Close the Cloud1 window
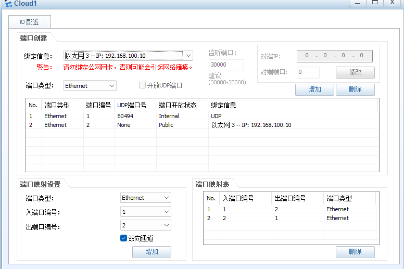This screenshot has height=269, width=404. pyautogui.click(x=393, y=3)
